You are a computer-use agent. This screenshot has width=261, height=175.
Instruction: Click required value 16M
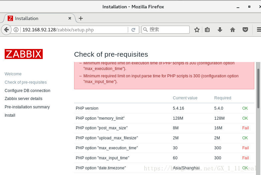tap(218, 128)
